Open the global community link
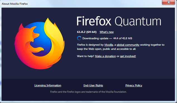This screenshot has width=177, height=103. tap(128, 45)
